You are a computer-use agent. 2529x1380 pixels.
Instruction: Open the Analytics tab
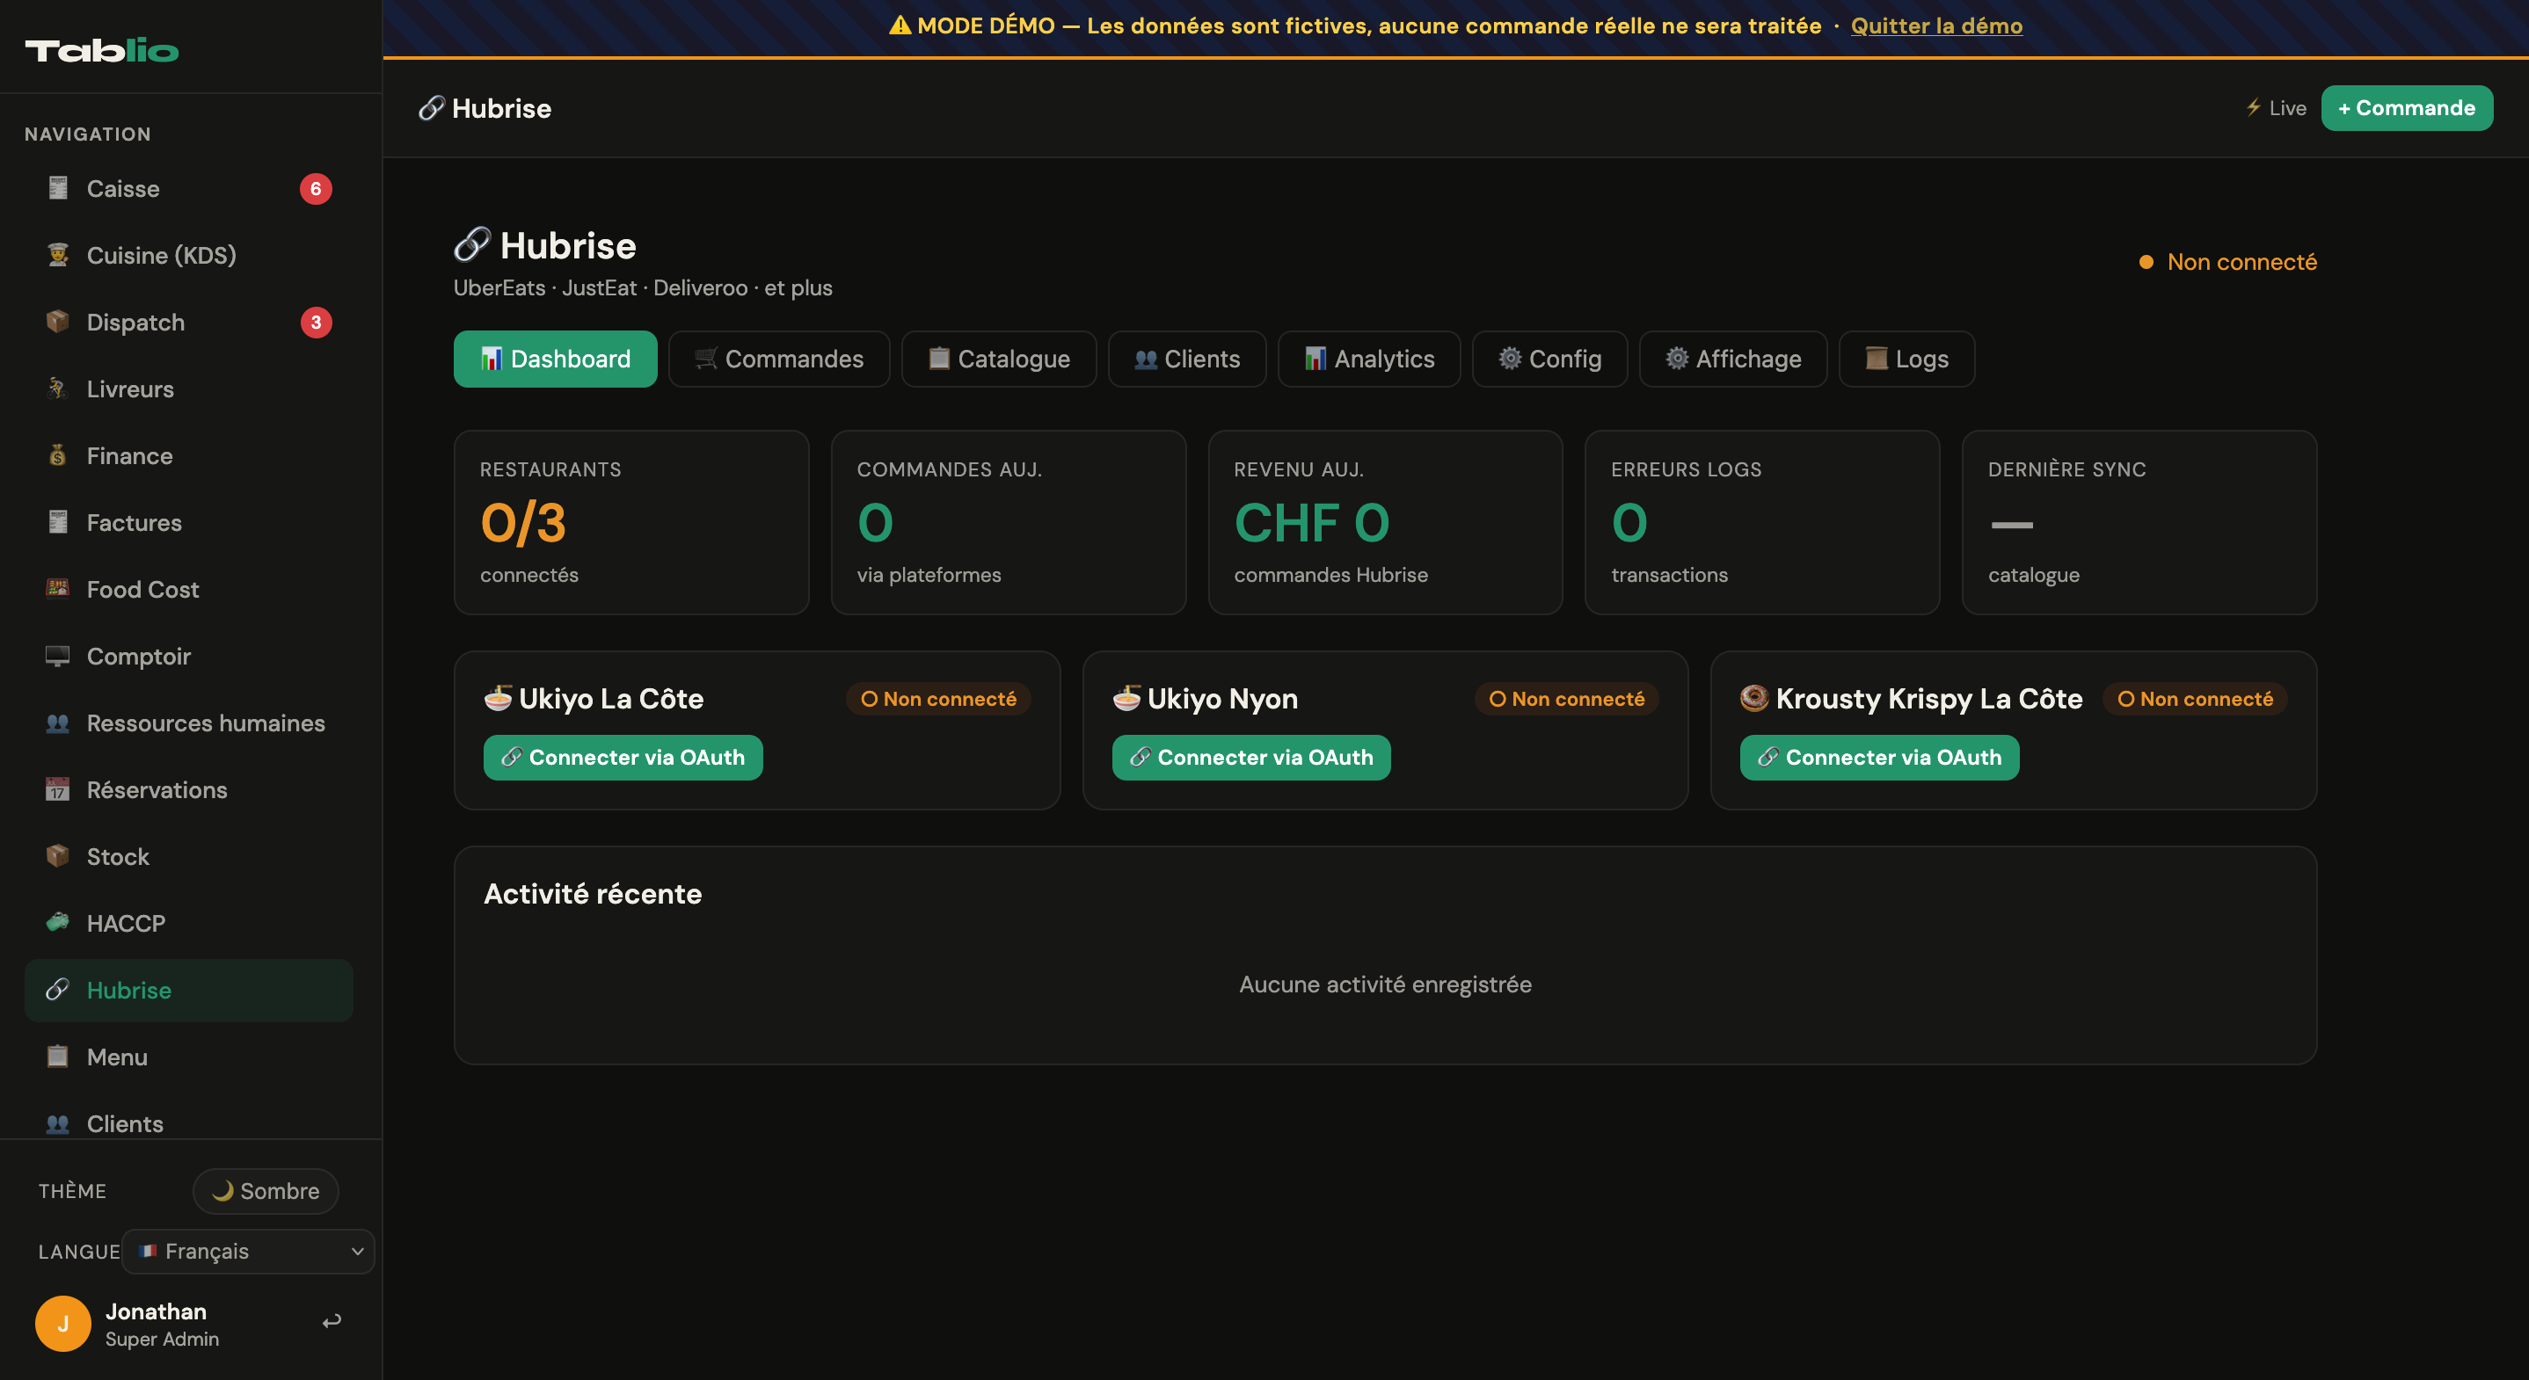pyautogui.click(x=1369, y=360)
